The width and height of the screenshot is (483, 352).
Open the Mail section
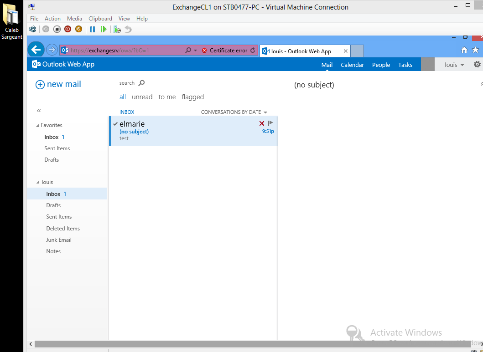click(327, 65)
